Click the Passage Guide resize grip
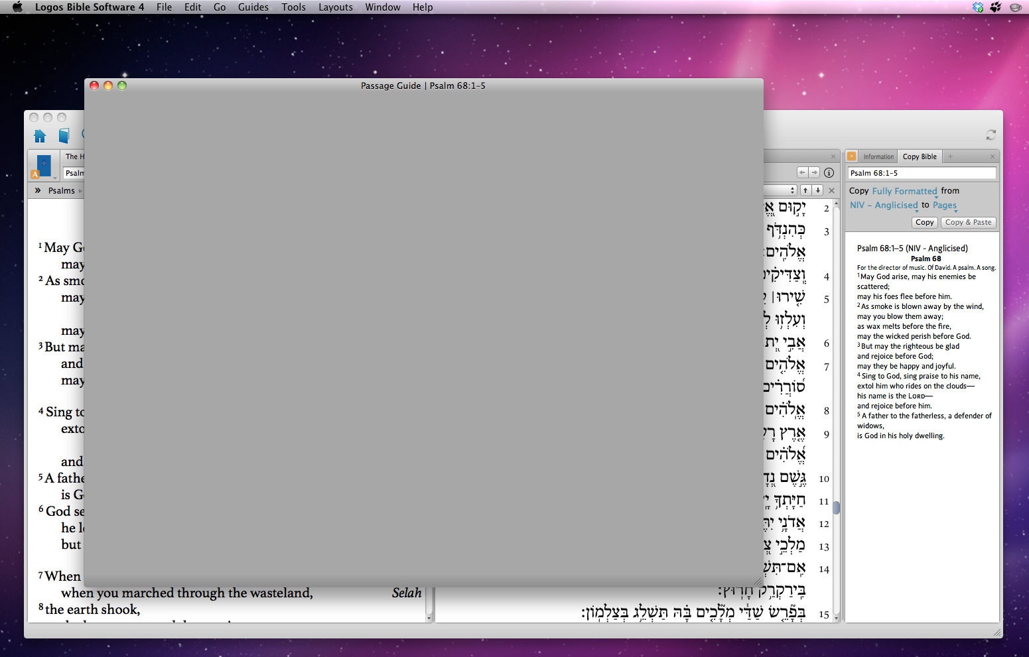This screenshot has width=1029, height=657. (x=758, y=581)
